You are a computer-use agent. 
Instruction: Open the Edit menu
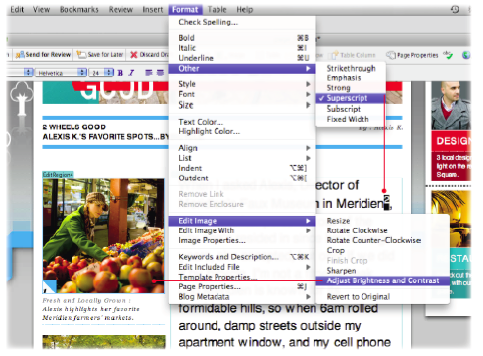click(17, 10)
